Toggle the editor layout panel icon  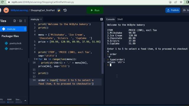(x=102, y=19)
